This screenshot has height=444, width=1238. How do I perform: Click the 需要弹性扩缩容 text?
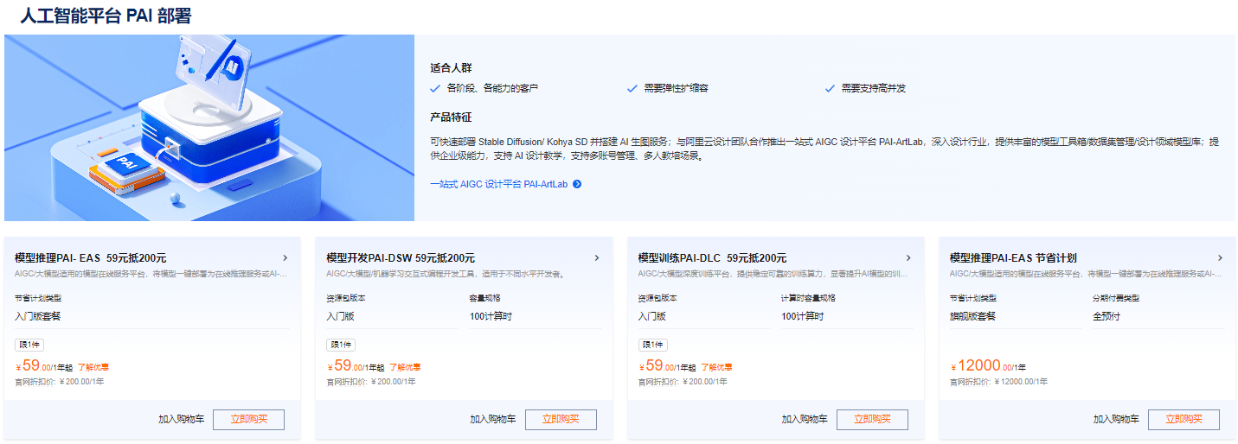point(676,88)
